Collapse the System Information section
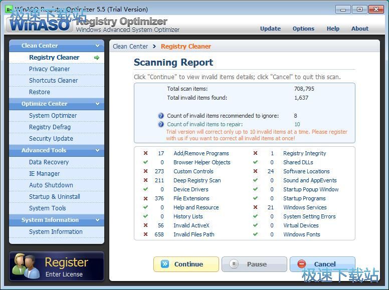The image size is (389, 290). coord(97,220)
